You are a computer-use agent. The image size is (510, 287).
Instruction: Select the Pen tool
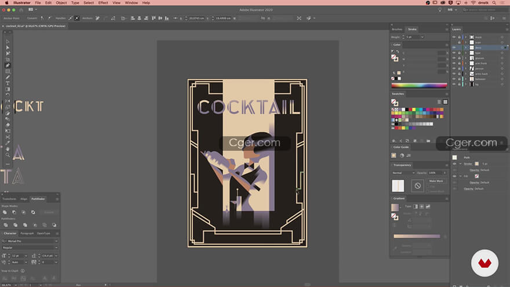click(x=8, y=66)
